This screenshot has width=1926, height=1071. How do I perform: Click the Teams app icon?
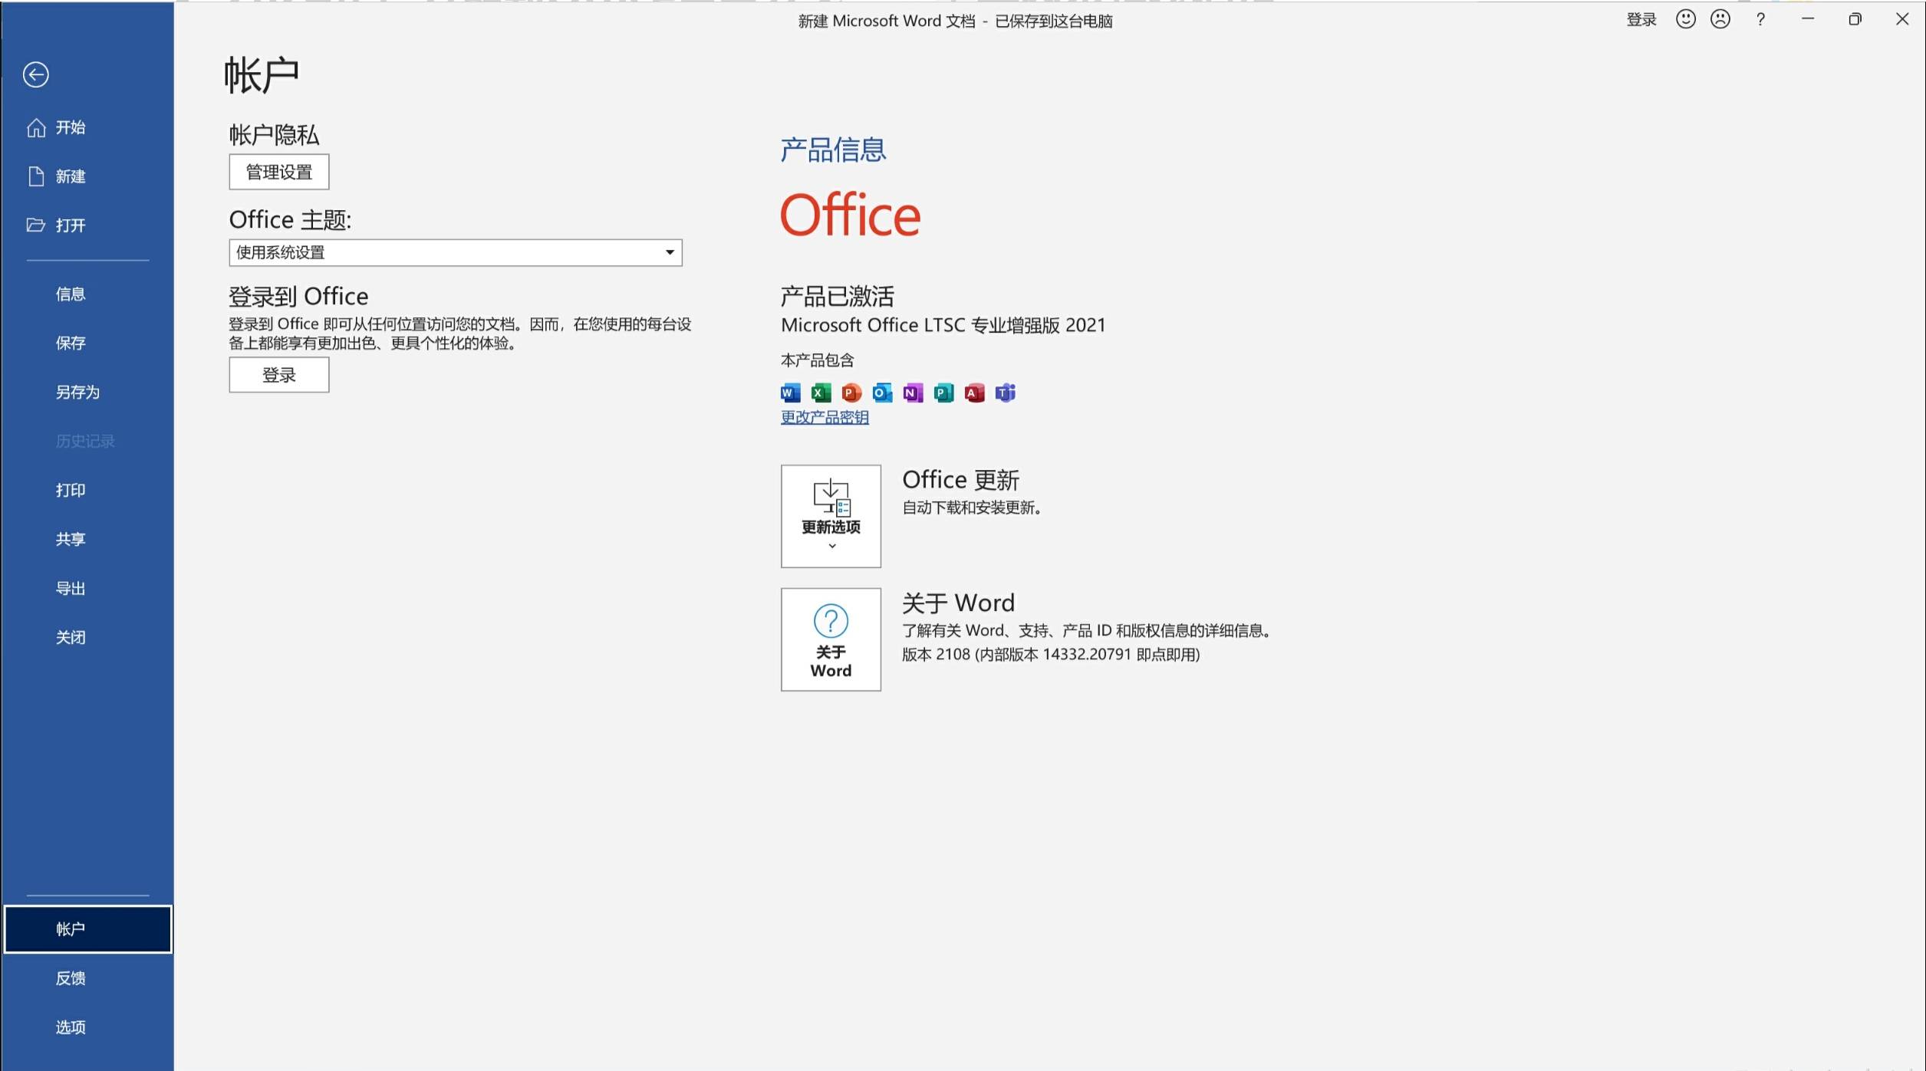pyautogui.click(x=1005, y=393)
